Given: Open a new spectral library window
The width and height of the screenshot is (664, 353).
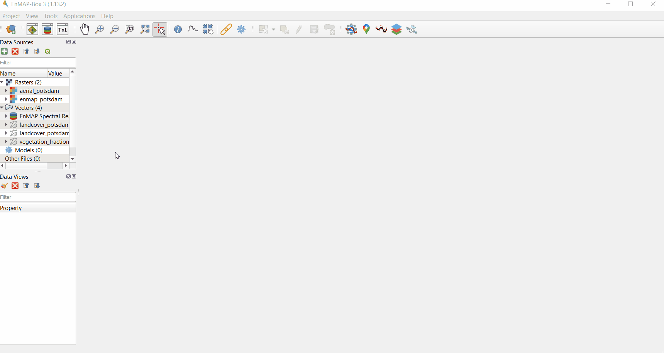Looking at the screenshot, I should [x=47, y=30].
